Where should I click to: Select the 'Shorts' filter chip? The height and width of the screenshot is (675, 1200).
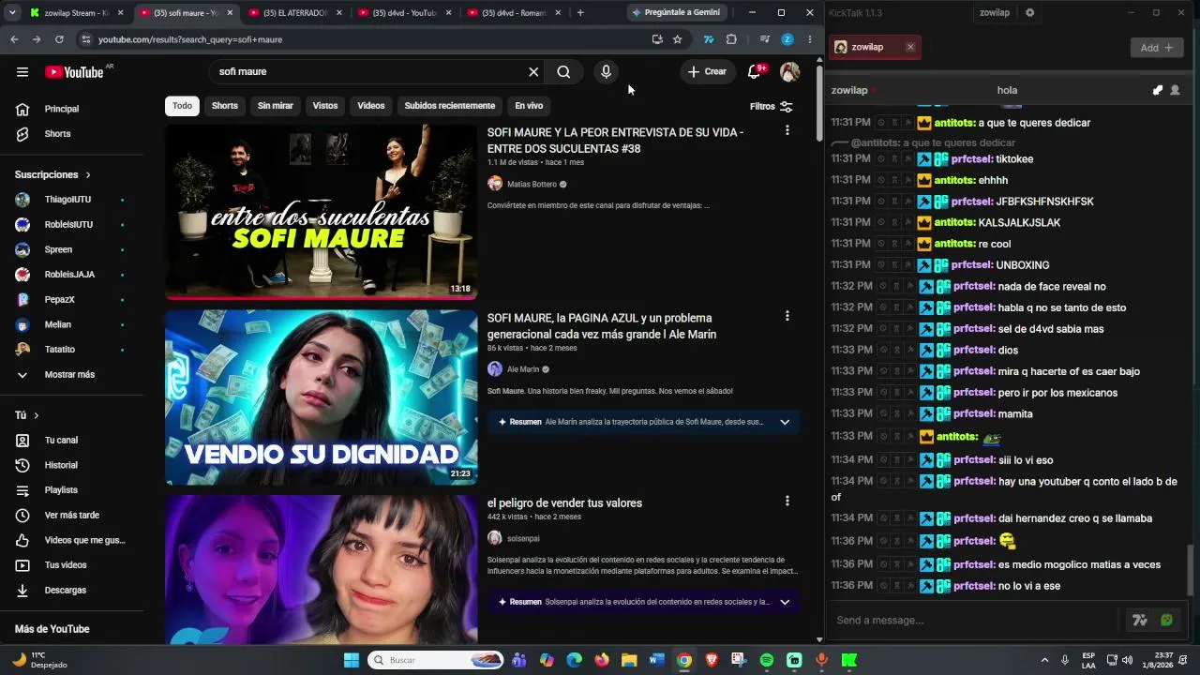pos(225,106)
